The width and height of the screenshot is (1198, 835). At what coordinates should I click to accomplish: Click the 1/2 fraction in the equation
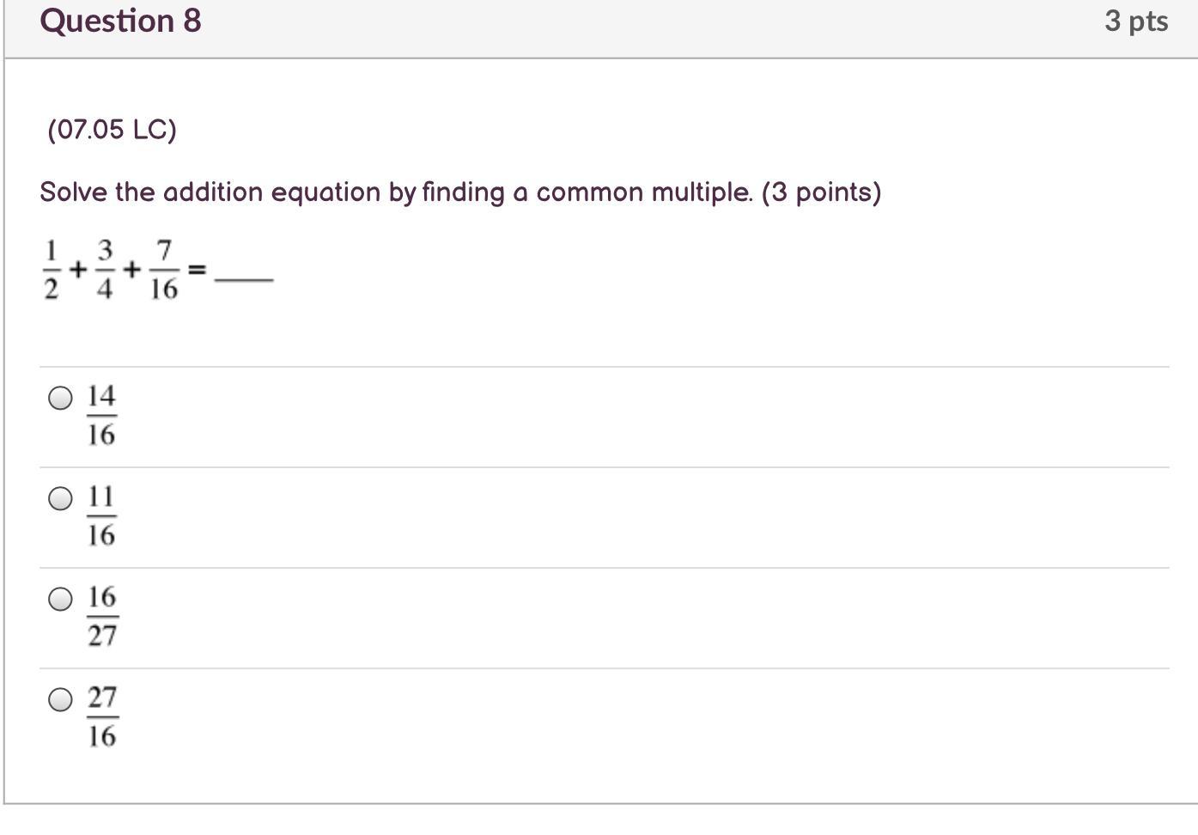tap(52, 270)
